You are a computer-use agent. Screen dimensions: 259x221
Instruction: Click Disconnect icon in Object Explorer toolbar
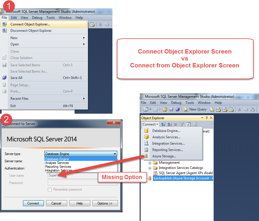tap(169, 124)
